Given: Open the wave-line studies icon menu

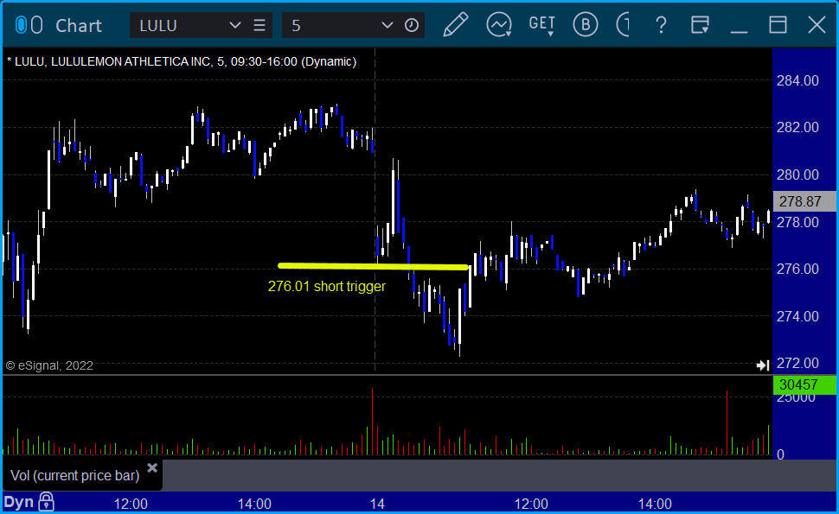Looking at the screenshot, I should coord(499,24).
